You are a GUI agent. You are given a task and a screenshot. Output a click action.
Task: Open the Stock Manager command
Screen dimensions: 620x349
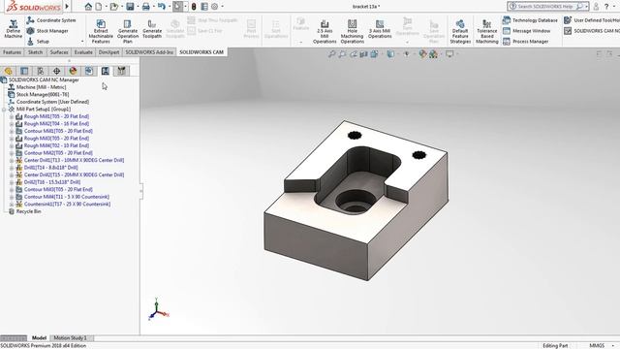(47, 31)
